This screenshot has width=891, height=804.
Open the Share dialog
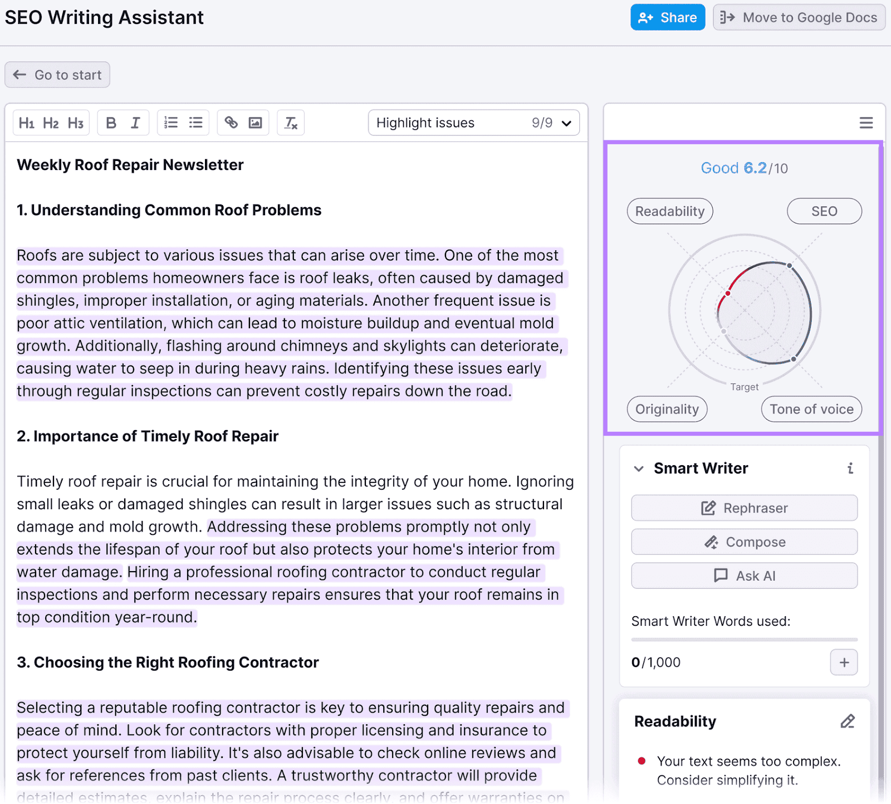pos(668,17)
